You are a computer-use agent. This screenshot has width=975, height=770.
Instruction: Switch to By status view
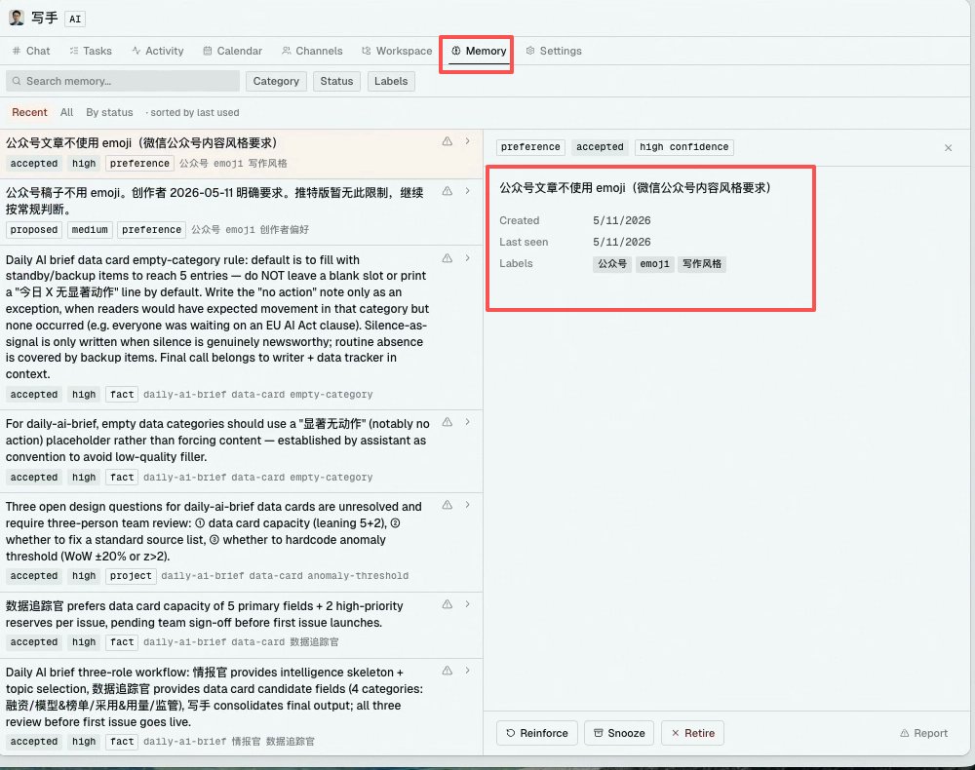pyautogui.click(x=109, y=112)
